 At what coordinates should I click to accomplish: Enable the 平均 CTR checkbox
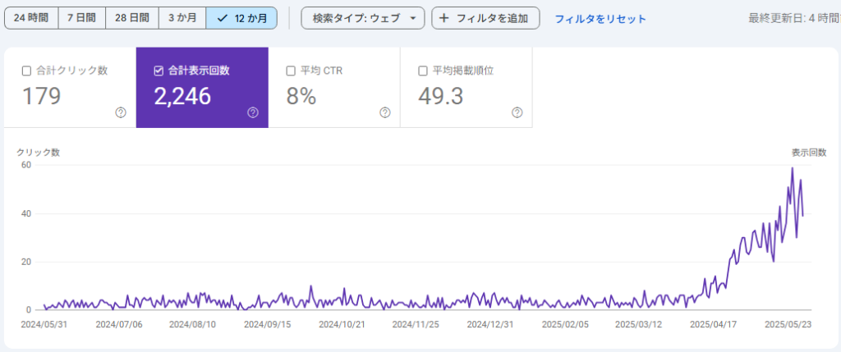click(291, 71)
